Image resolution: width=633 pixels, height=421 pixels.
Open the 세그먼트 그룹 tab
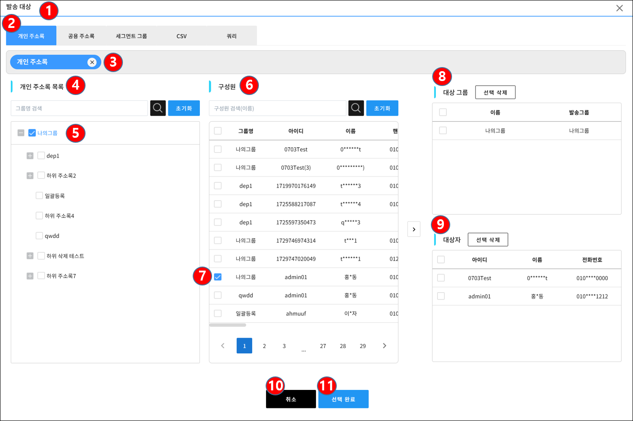coord(131,36)
